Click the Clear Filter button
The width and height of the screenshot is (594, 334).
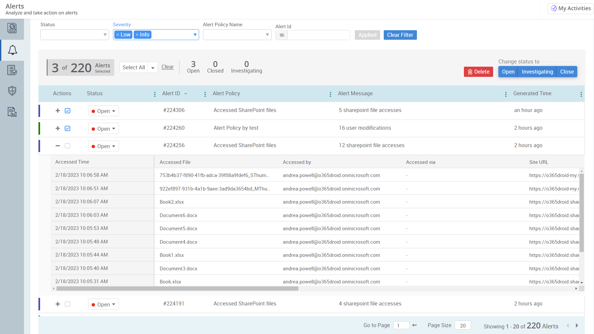(x=400, y=35)
